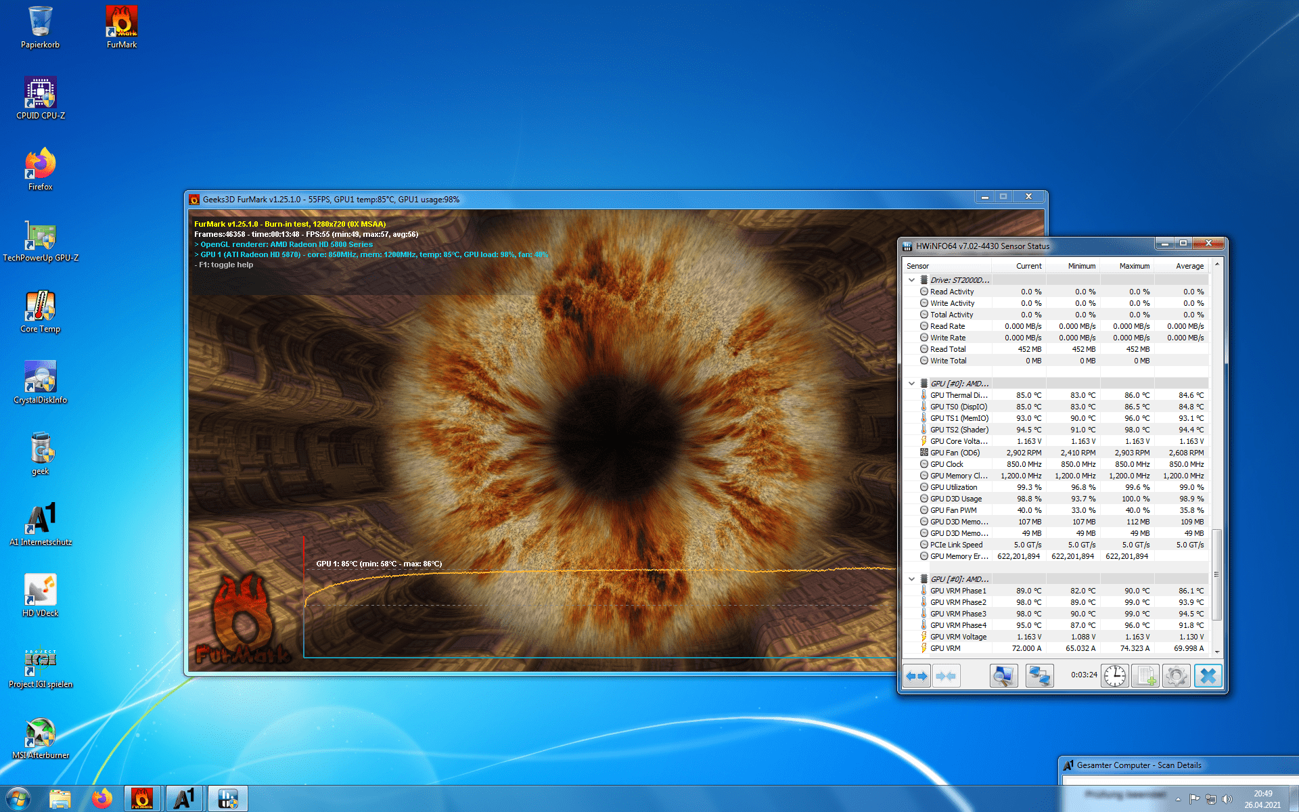Open TechPowerUp GPU-Z desktop shortcut
The width and height of the screenshot is (1299, 812).
click(x=41, y=241)
